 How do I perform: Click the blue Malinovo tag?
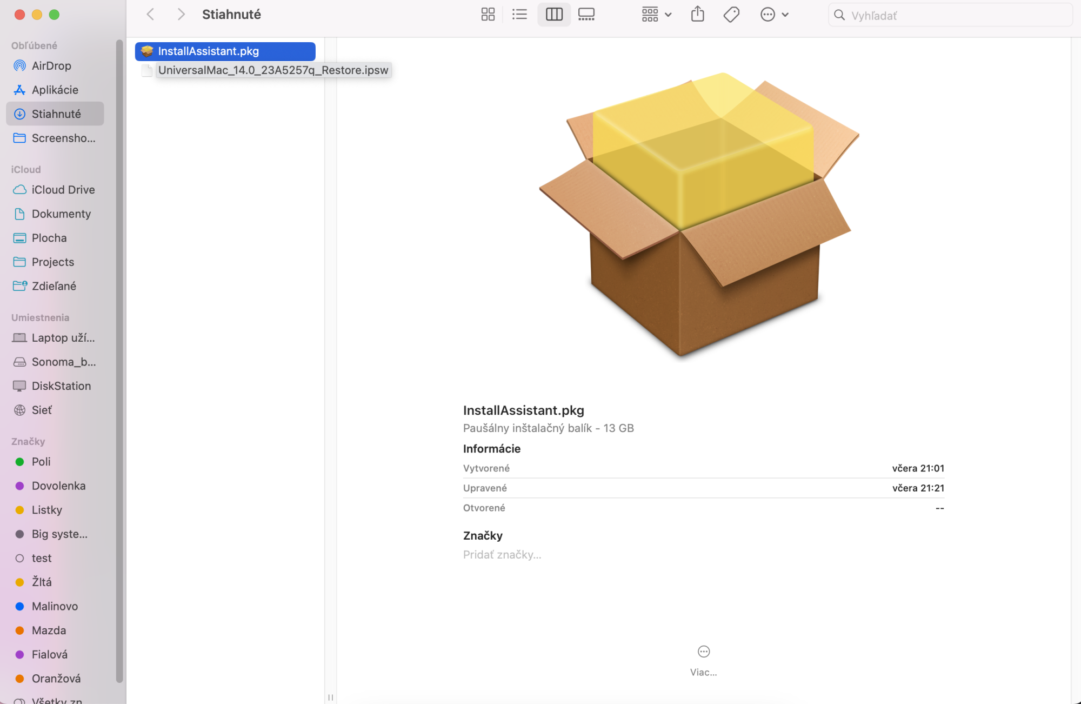click(55, 607)
